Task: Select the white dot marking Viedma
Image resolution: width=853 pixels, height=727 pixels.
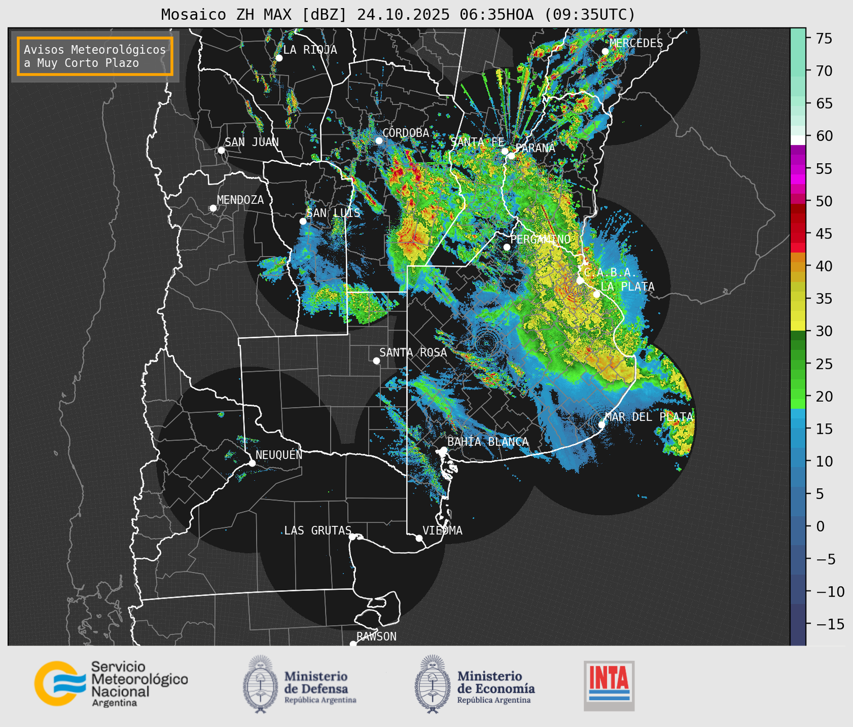Action: (419, 538)
